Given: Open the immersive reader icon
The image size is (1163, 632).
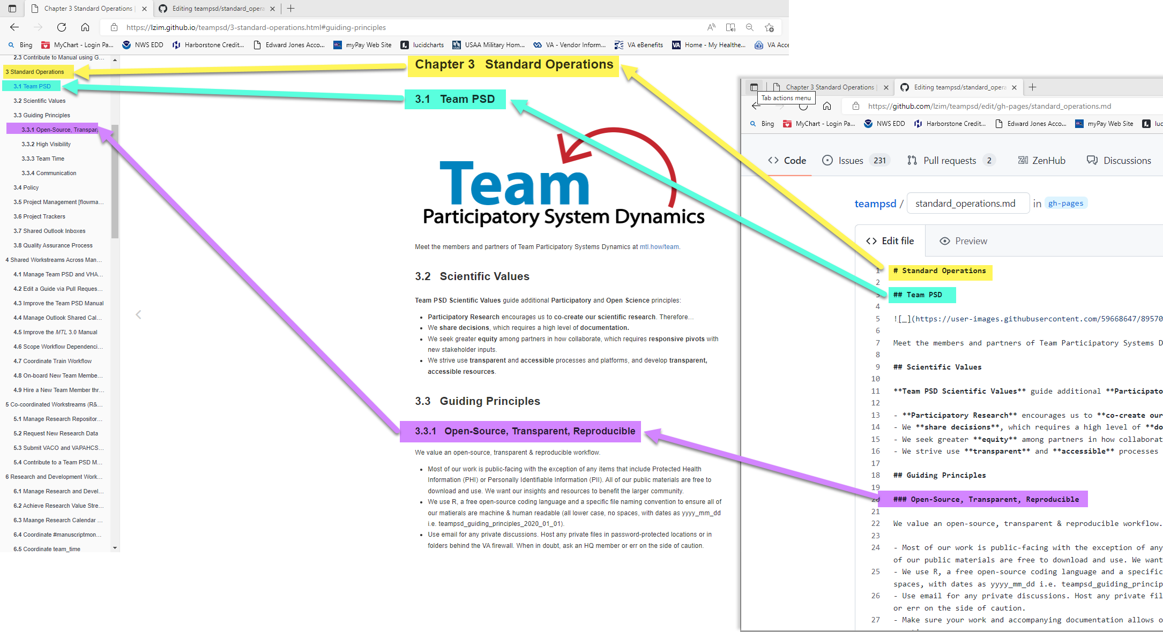Looking at the screenshot, I should (x=730, y=27).
